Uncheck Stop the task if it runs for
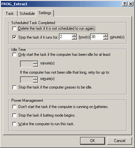135x148 pixels. point(14,37)
